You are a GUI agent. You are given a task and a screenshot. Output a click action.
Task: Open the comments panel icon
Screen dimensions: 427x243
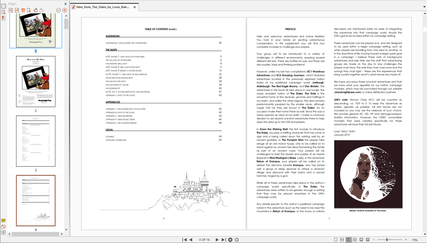(3, 221)
